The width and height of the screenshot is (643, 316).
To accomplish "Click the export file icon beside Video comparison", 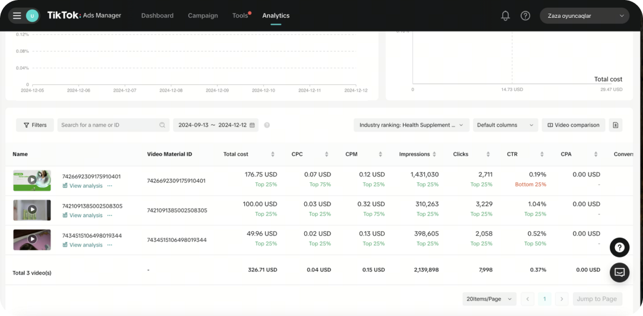I will pyautogui.click(x=616, y=125).
